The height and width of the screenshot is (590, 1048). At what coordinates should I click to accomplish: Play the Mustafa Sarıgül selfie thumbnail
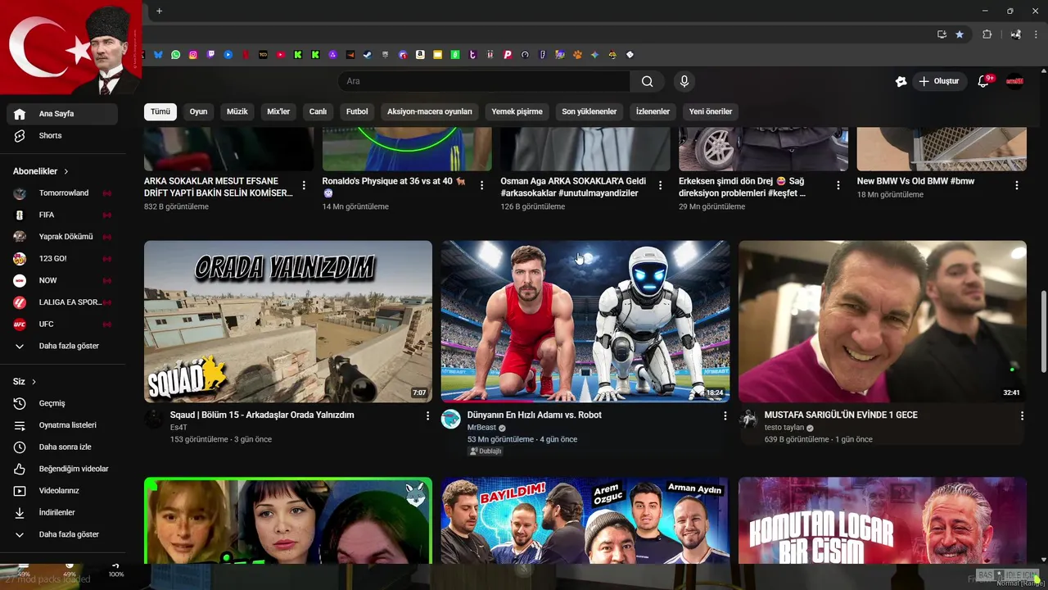(883, 321)
